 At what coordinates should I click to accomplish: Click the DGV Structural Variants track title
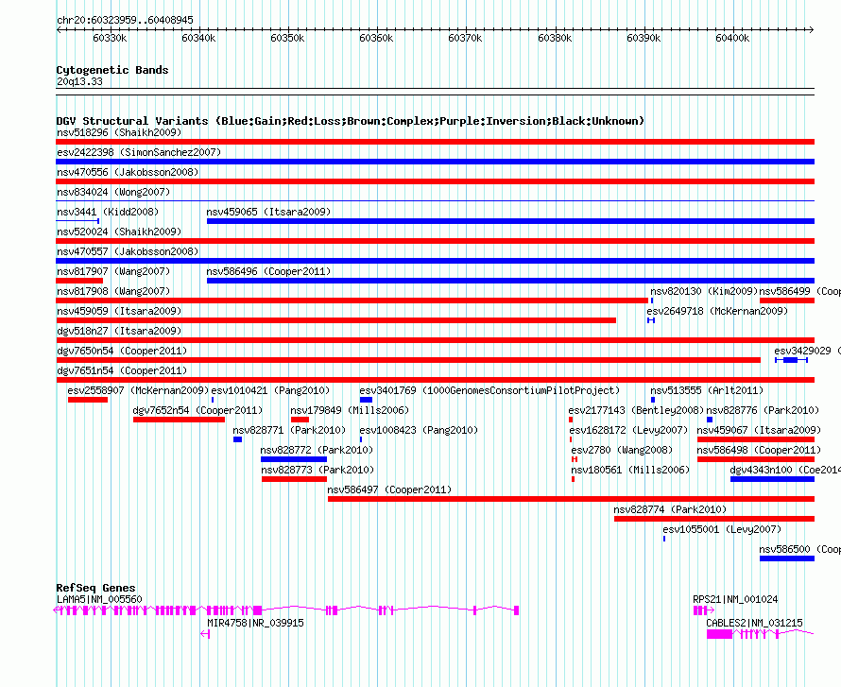(x=351, y=121)
